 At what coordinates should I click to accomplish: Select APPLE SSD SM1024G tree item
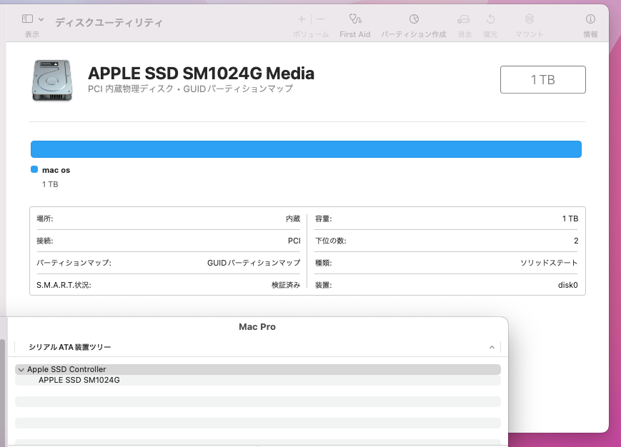coord(79,380)
